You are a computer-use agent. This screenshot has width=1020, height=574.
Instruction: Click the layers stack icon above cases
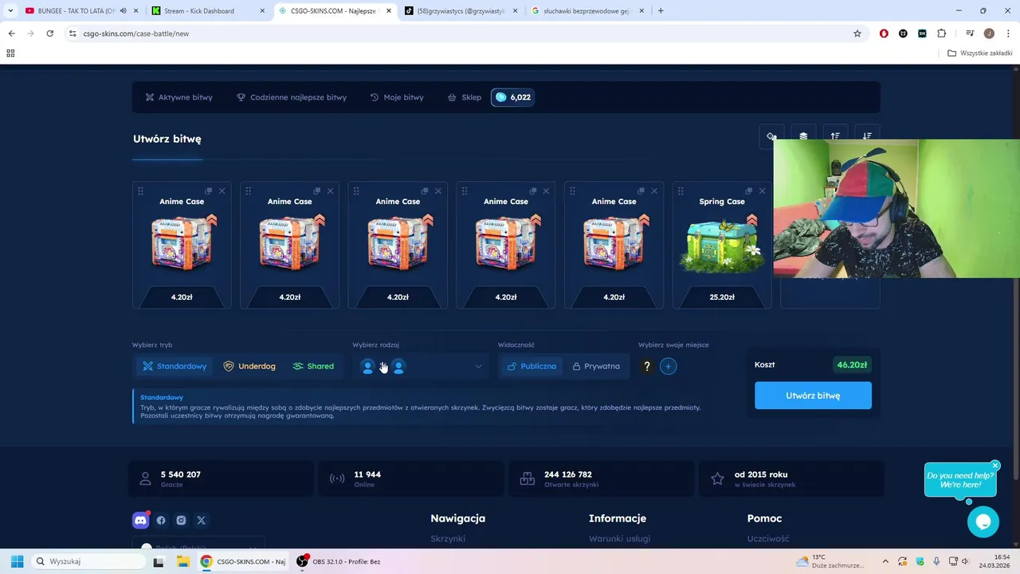click(x=803, y=136)
